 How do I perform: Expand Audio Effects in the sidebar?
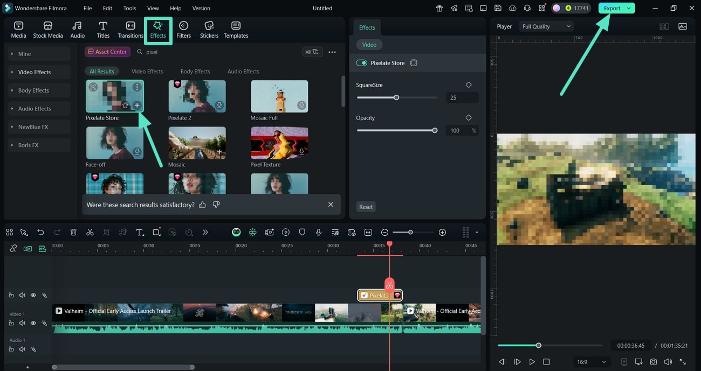(x=39, y=109)
